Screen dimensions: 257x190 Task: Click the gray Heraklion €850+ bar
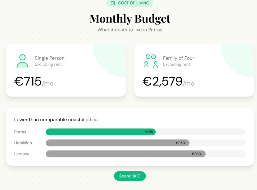point(117,143)
